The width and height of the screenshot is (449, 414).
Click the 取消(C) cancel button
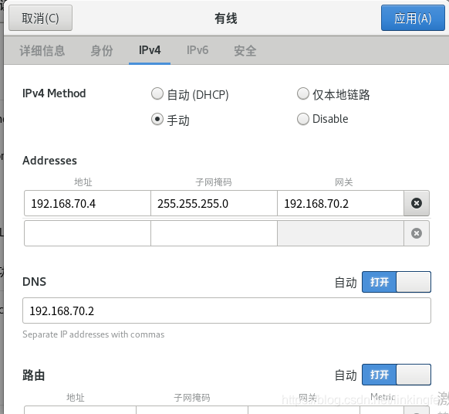[40, 18]
